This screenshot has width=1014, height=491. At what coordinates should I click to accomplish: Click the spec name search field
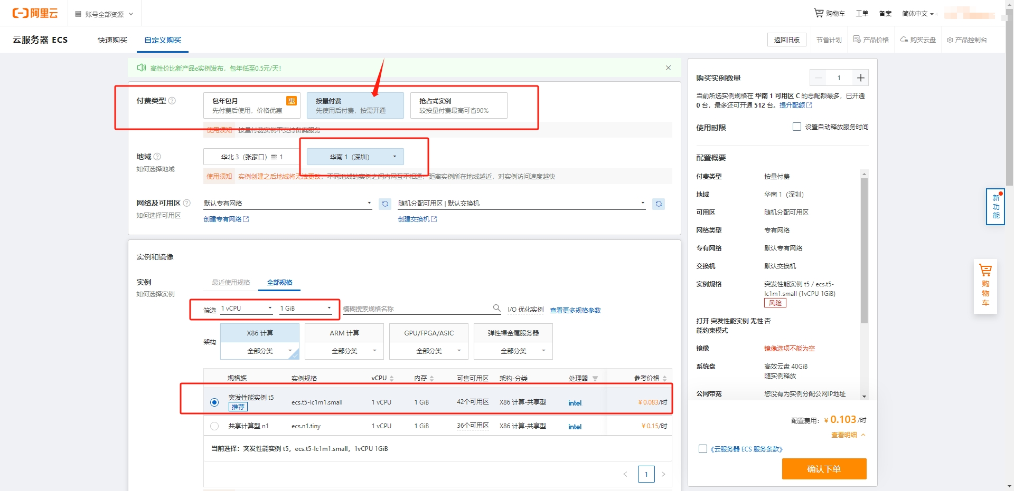click(x=417, y=309)
